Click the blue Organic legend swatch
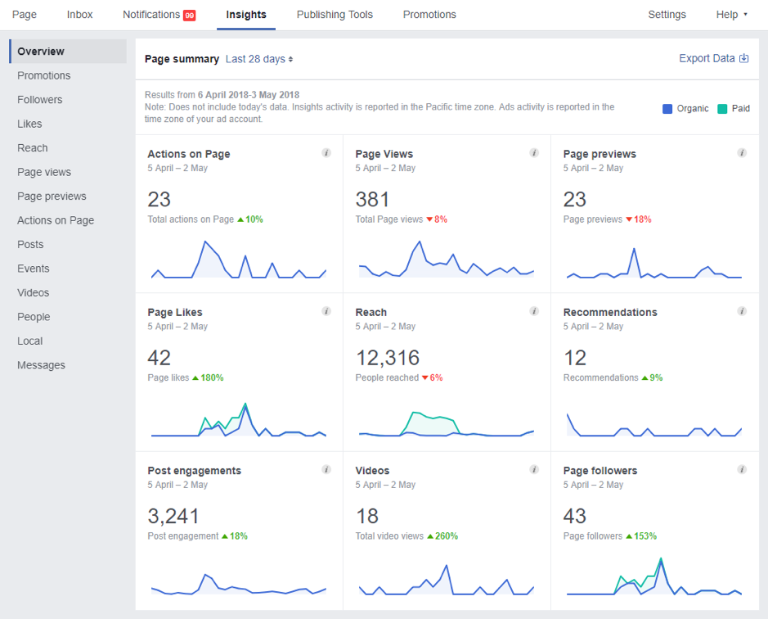The width and height of the screenshot is (768, 619). point(667,108)
